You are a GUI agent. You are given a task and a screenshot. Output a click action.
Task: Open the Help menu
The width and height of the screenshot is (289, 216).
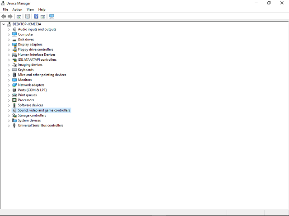click(x=42, y=9)
